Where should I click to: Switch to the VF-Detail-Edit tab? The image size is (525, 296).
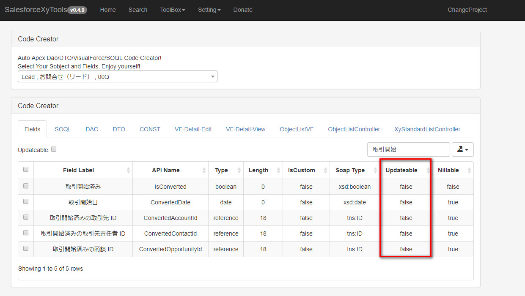[x=193, y=129]
